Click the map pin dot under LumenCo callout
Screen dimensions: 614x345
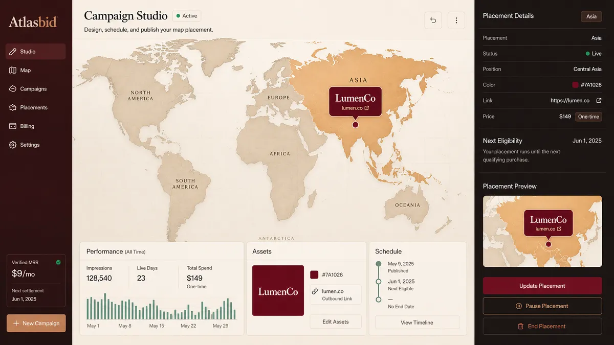point(355,125)
